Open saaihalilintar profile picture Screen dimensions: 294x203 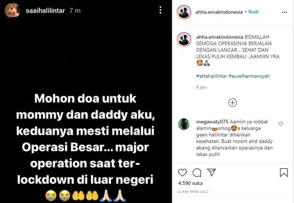pyautogui.click(x=12, y=10)
